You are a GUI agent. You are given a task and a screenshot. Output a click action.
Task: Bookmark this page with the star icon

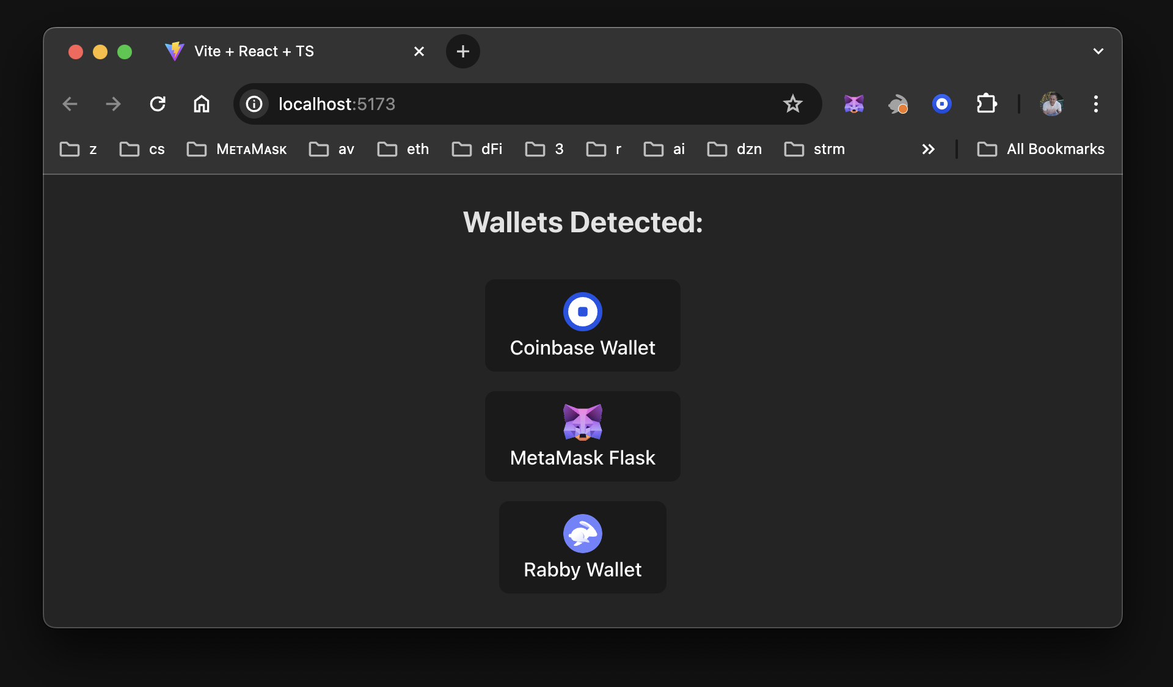pos(792,104)
